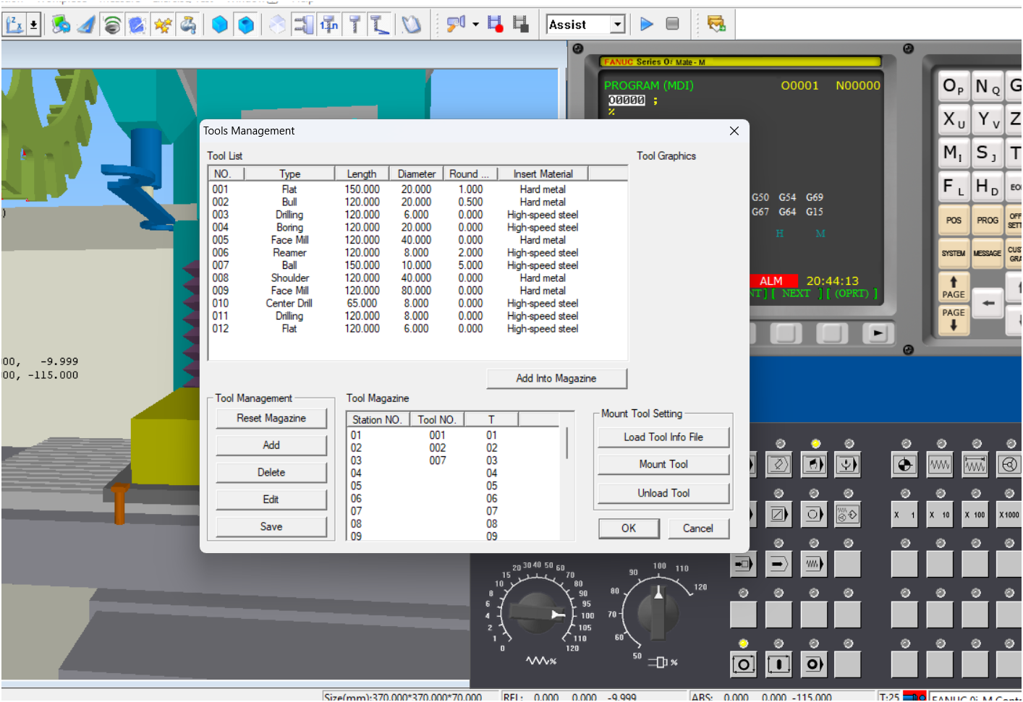Toggle the X 10 increment button

click(x=940, y=515)
